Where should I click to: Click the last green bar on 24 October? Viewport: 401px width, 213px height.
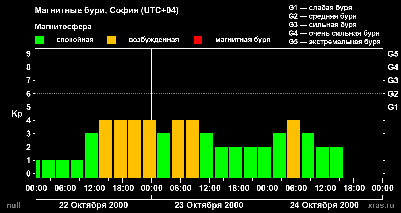337,162
